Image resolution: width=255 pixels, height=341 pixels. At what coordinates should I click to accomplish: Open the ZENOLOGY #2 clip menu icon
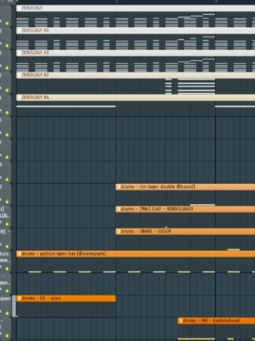coord(19,75)
